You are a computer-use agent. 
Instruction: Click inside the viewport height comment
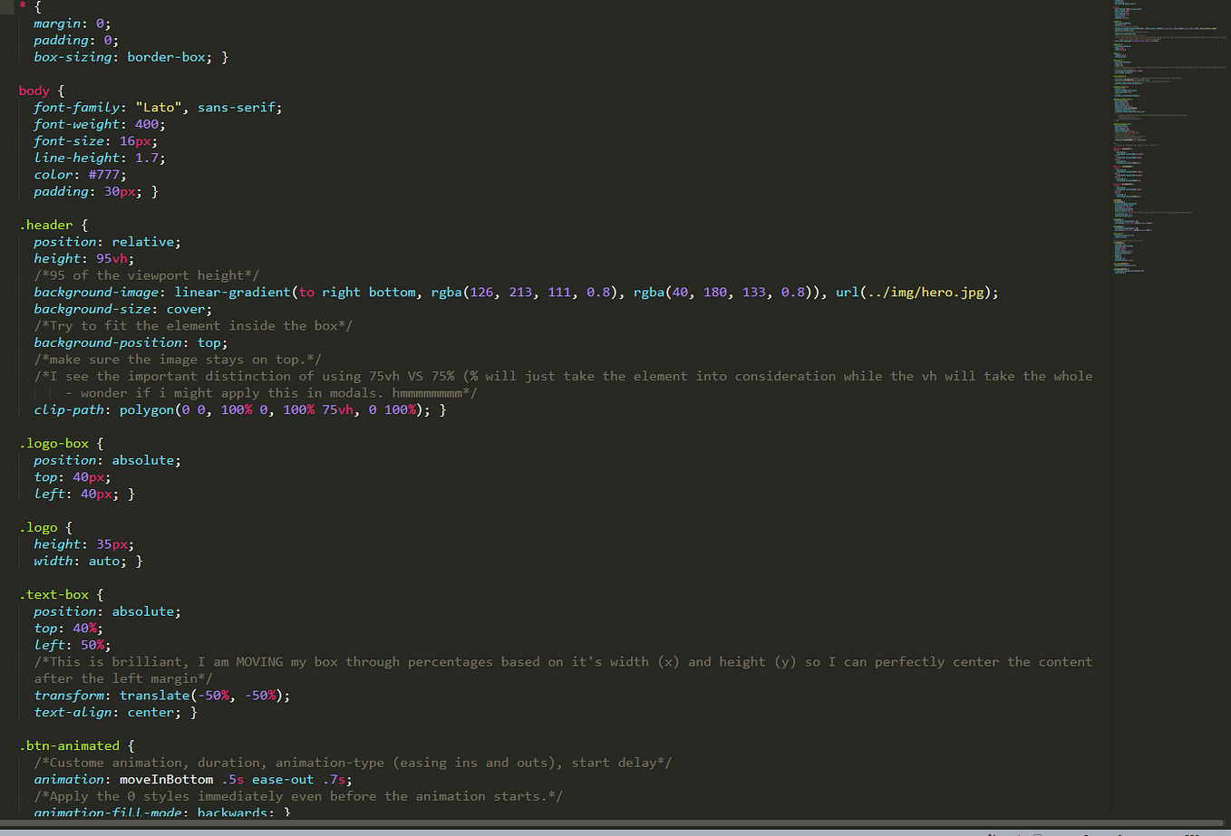(145, 274)
